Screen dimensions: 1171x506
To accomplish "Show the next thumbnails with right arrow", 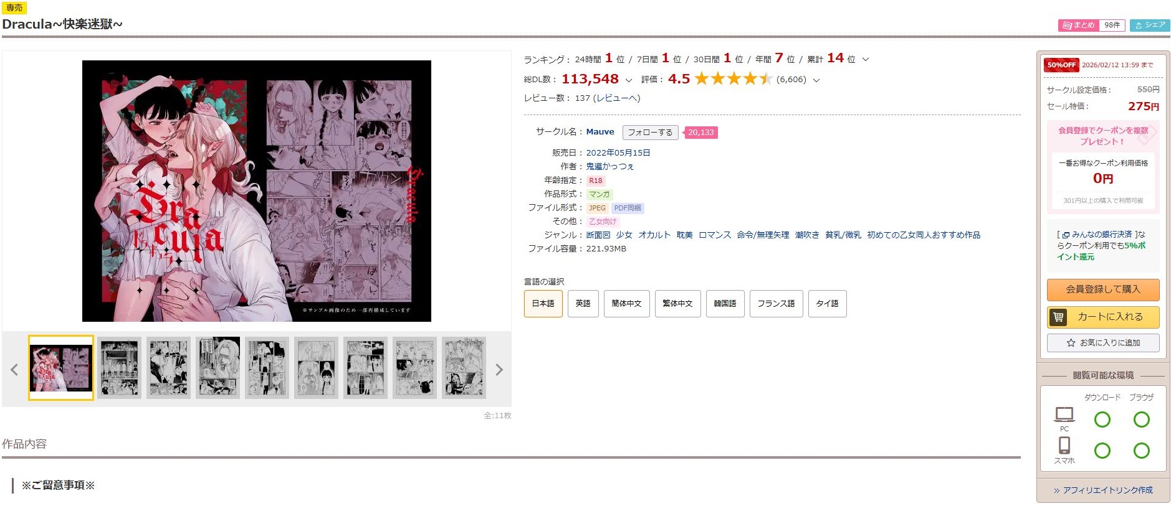I will pos(499,370).
